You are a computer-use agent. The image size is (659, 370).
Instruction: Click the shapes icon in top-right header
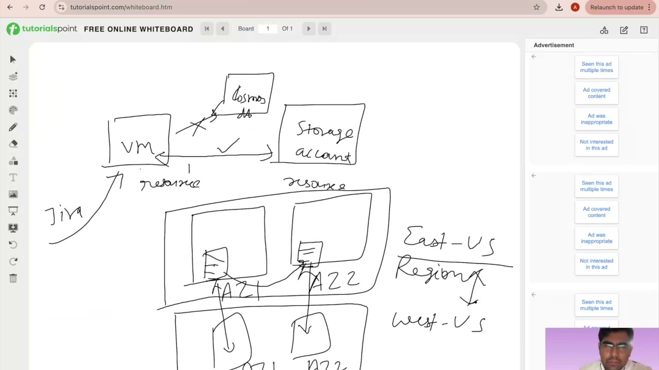point(604,30)
